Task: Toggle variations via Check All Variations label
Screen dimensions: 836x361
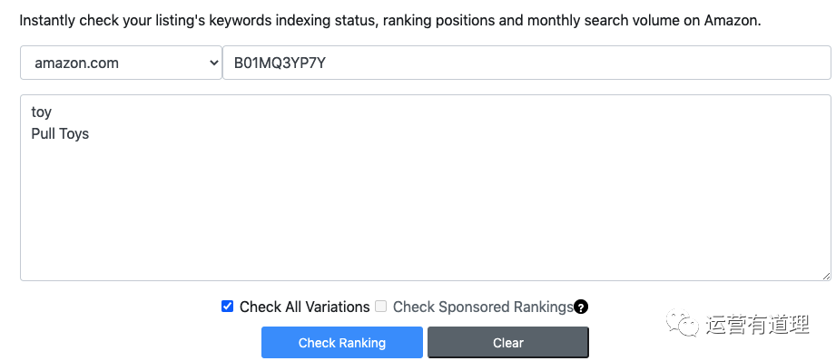Action: pos(304,307)
